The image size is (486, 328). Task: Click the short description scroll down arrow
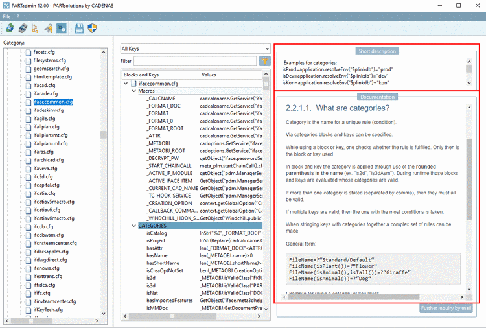[x=469, y=83]
